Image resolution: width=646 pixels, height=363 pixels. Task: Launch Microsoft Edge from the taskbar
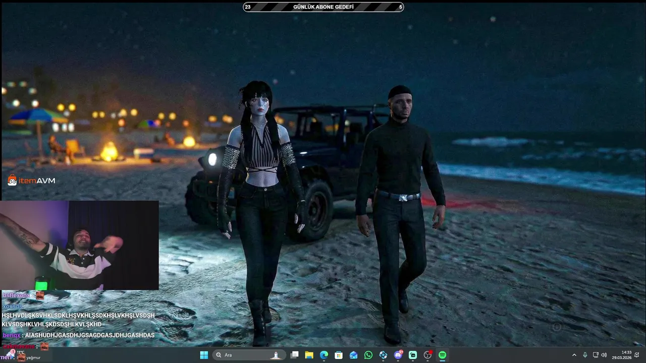pos(324,355)
